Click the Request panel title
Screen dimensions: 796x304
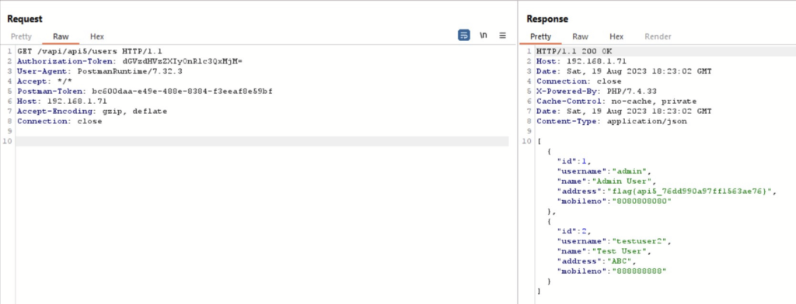click(25, 19)
